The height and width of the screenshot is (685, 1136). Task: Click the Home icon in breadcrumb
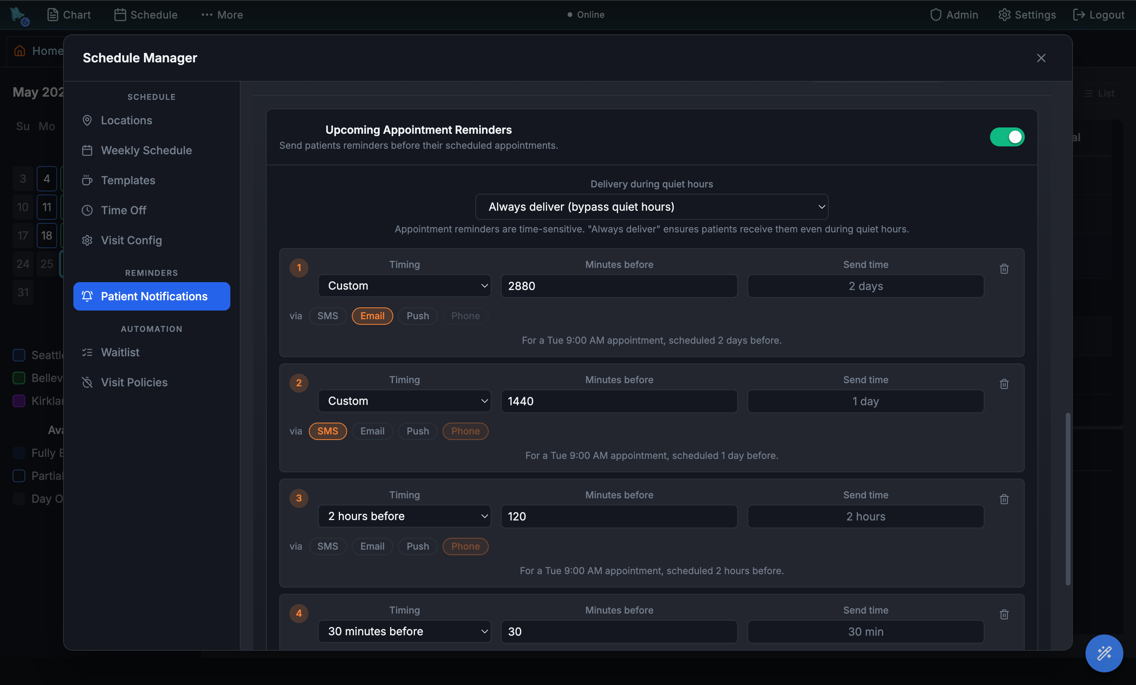[19, 51]
